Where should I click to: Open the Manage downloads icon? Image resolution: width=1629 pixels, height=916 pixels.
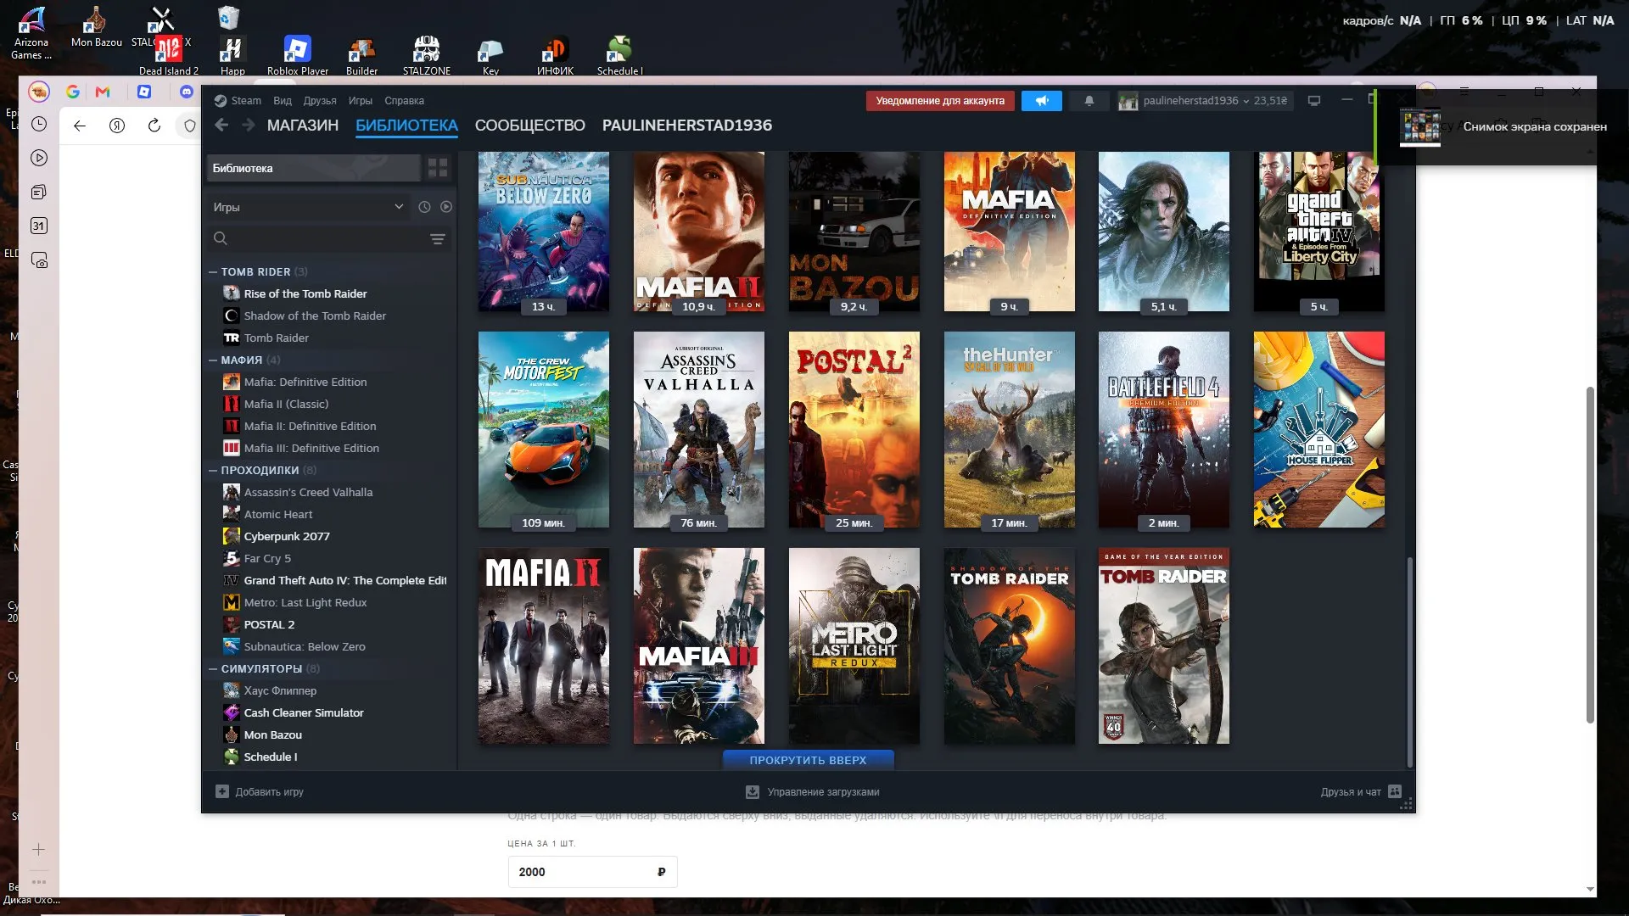coord(752,792)
